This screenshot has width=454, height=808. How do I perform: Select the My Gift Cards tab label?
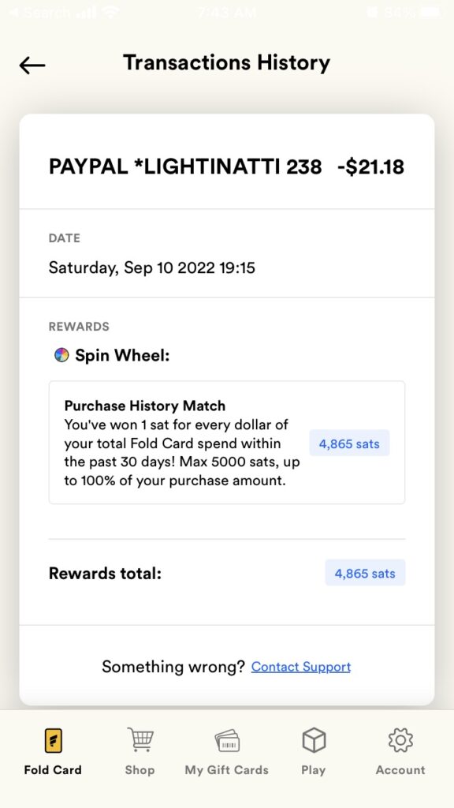(226, 770)
